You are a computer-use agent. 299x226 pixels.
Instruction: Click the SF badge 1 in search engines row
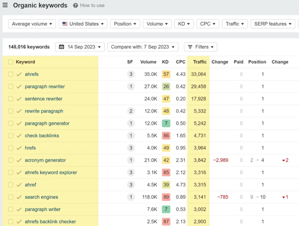click(x=131, y=197)
